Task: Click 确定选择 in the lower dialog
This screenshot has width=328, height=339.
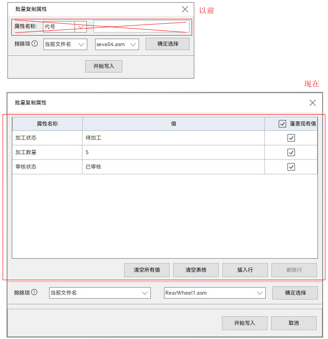Action: [x=295, y=293]
